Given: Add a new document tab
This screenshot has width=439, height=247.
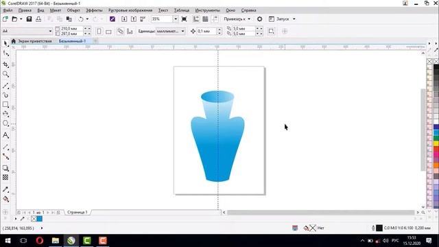Looking at the screenshot, I should pos(95,41).
